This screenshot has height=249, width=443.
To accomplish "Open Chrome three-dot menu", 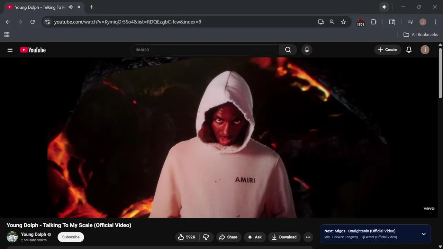I will pos(435,22).
